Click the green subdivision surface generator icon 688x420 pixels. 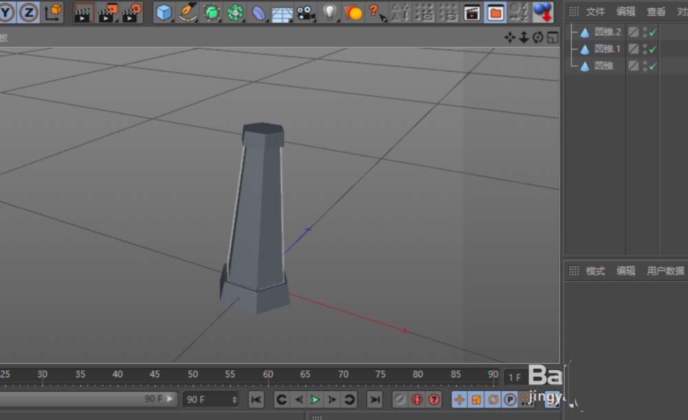tap(211, 12)
